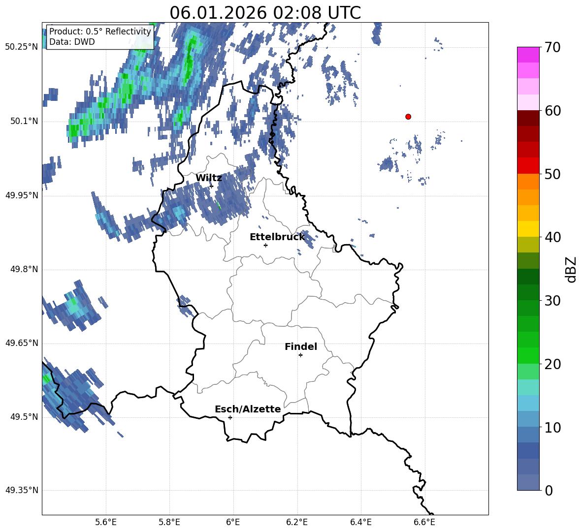Click the title '06.01.2026 02:08 UTC'
The width and height of the screenshot is (583, 532).
265,13
